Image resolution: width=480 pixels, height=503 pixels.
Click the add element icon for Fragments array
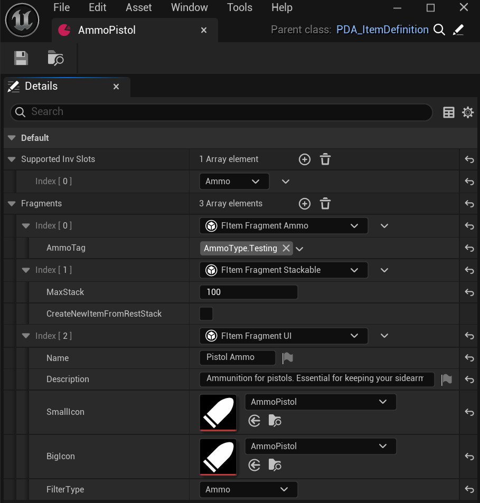[305, 204]
